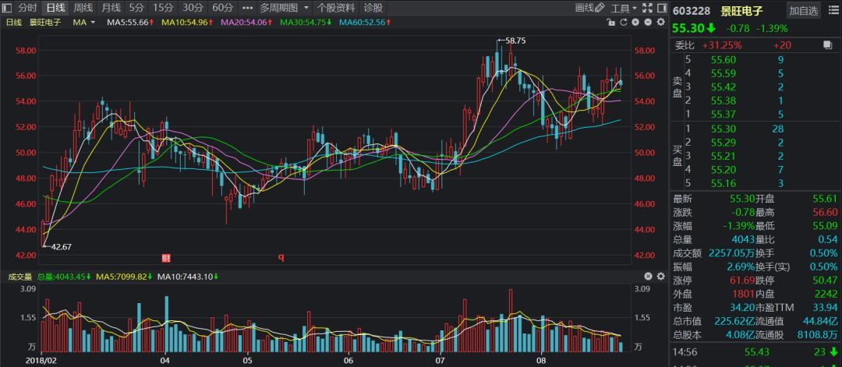Click the red 财 marker on timeline
The width and height of the screenshot is (842, 367).
pos(165,257)
